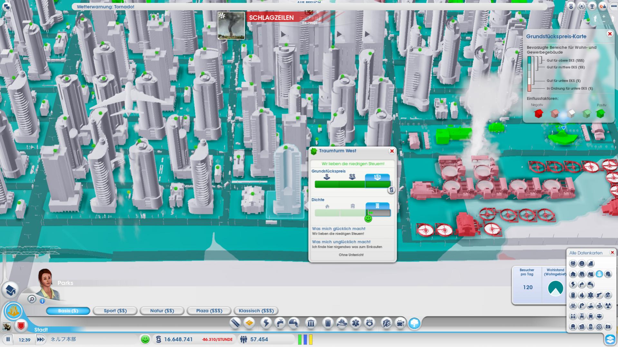Show the boat transit data map
The height and width of the screenshot is (347, 618).
pos(599,316)
